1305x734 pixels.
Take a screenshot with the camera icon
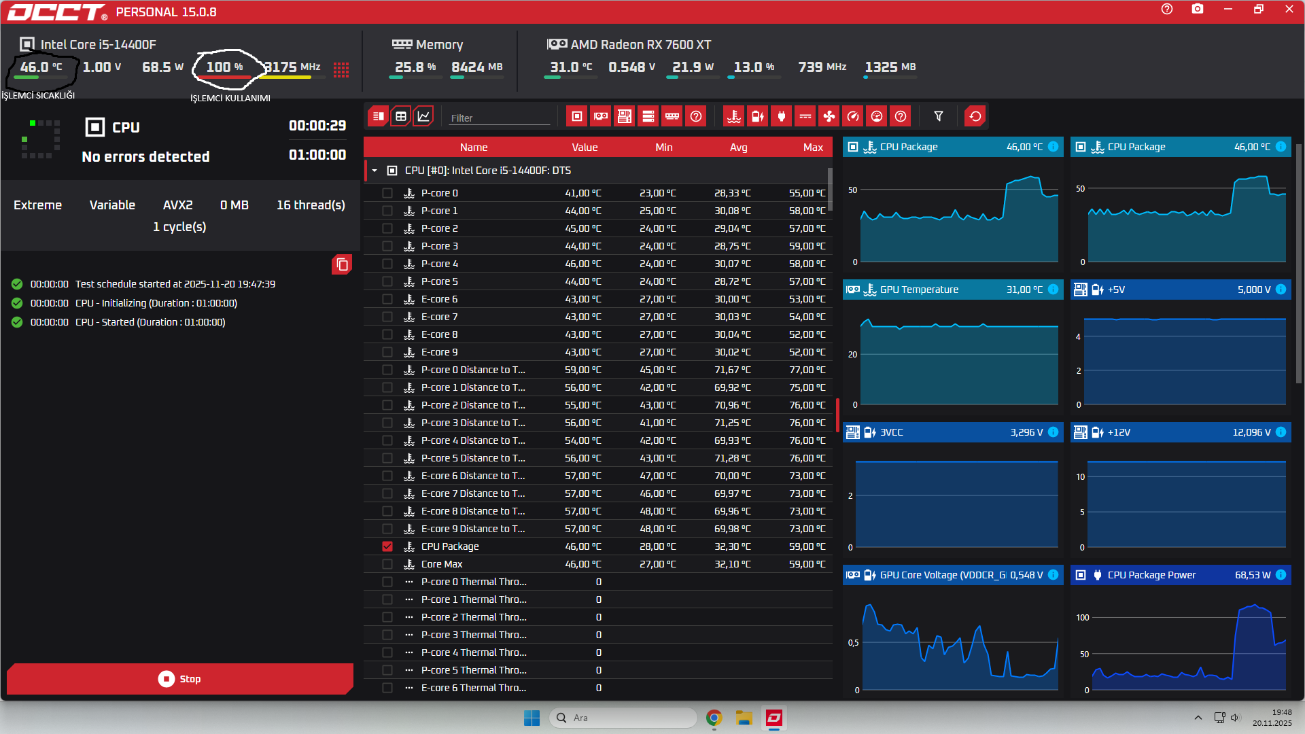(1198, 10)
